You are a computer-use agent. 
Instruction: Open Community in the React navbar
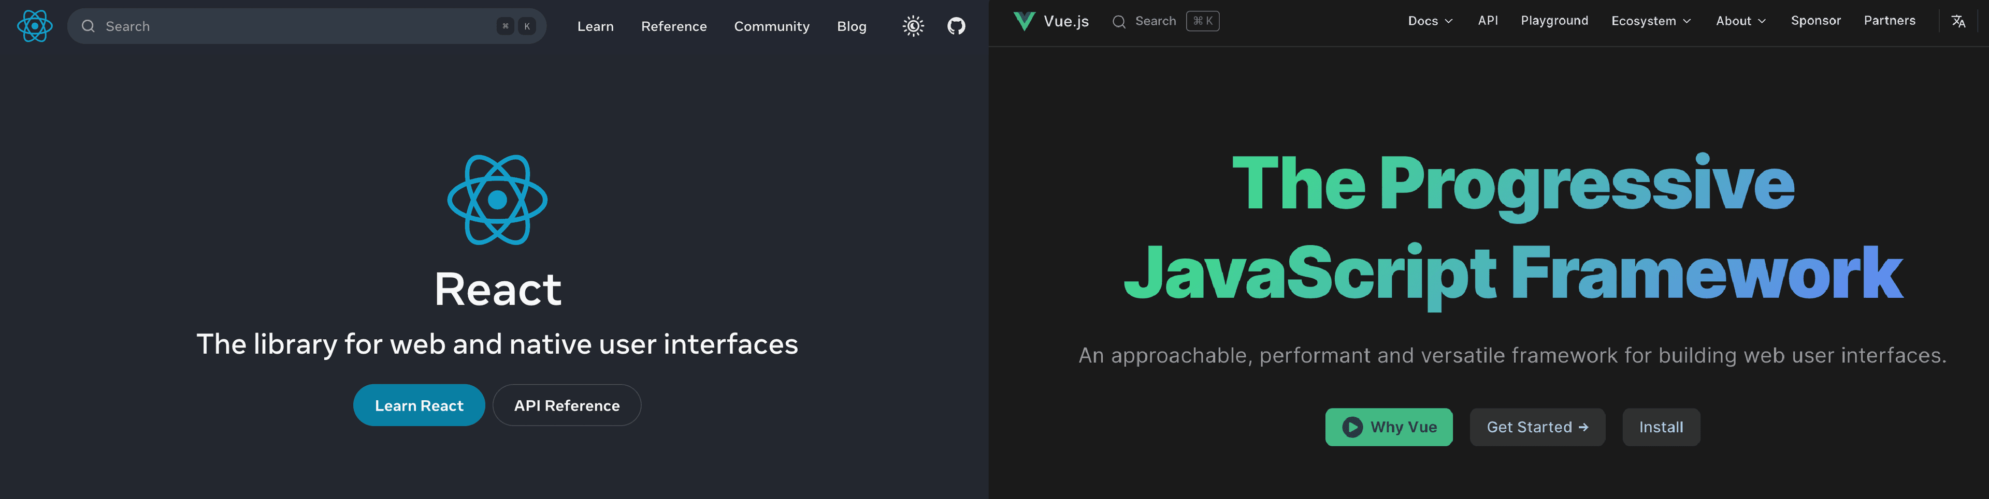pyautogui.click(x=771, y=26)
